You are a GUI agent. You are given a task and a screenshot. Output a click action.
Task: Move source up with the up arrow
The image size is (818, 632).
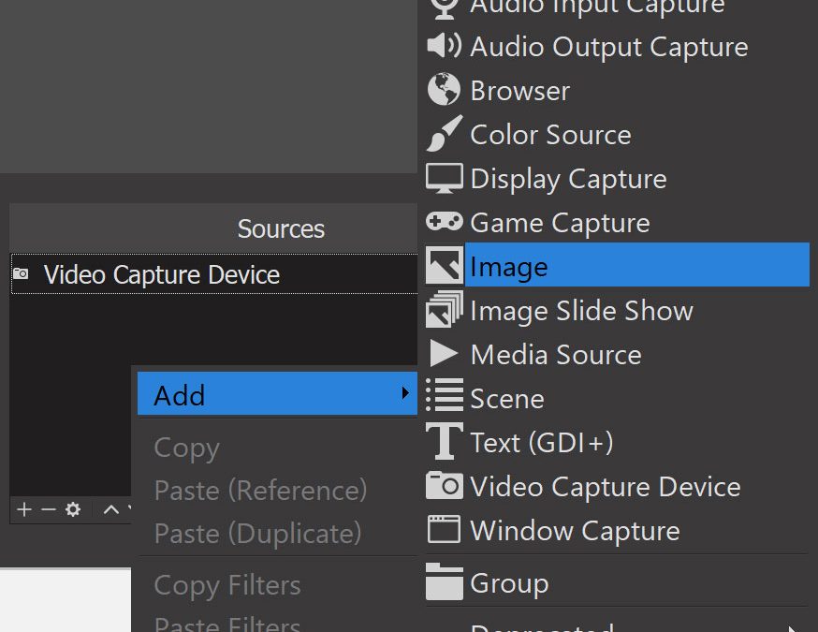click(110, 509)
